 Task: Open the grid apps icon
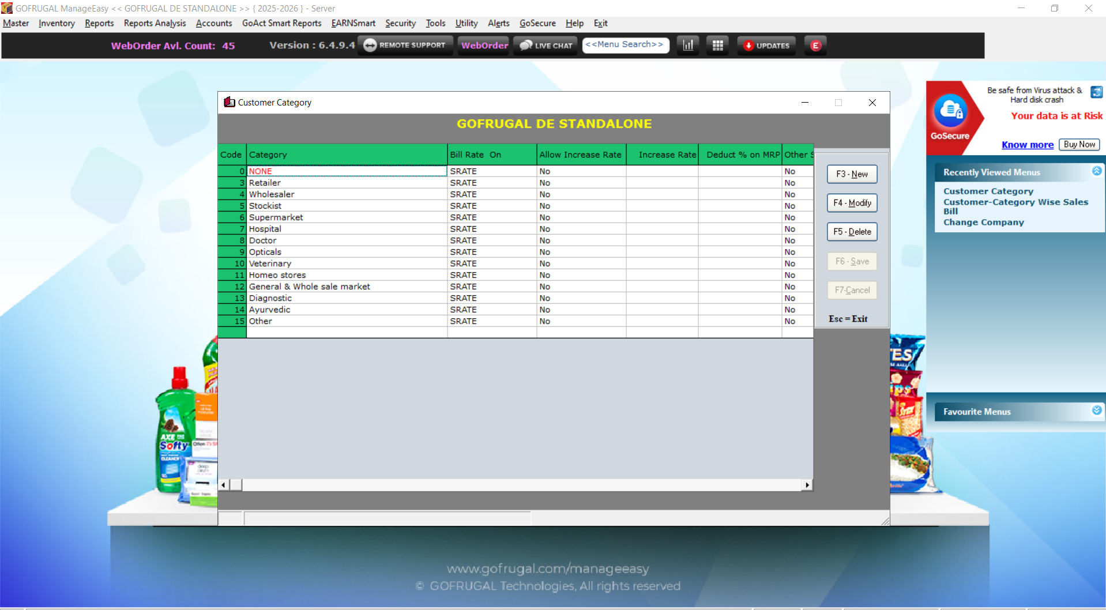click(718, 46)
